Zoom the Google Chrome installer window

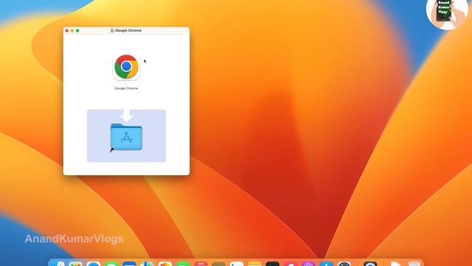pyautogui.click(x=77, y=30)
